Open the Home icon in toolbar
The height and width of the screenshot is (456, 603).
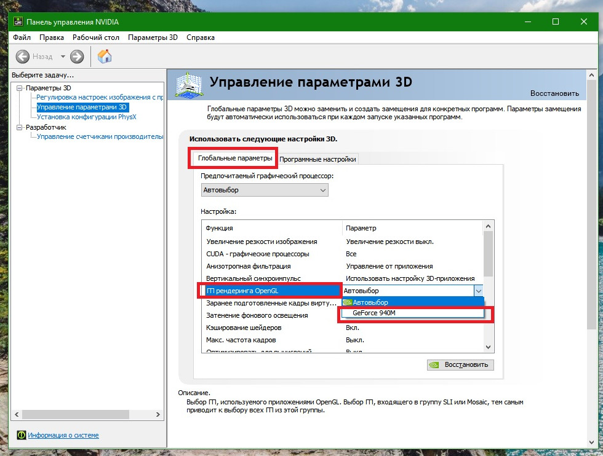click(104, 57)
